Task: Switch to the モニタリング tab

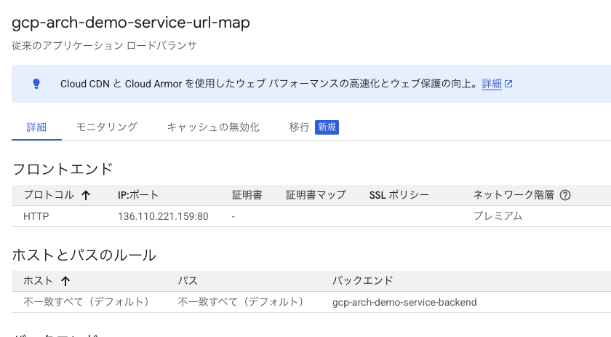Action: [x=107, y=127]
